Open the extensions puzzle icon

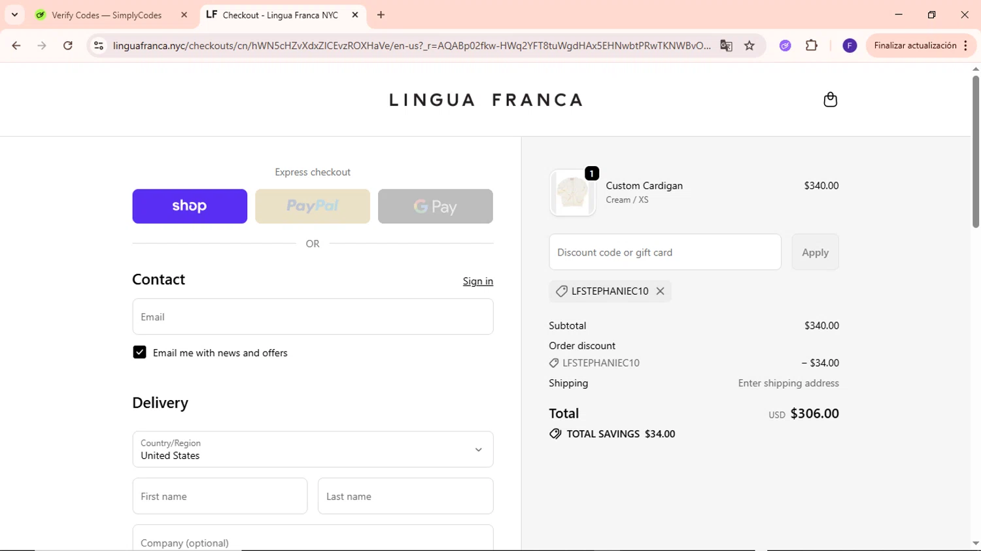tap(812, 46)
